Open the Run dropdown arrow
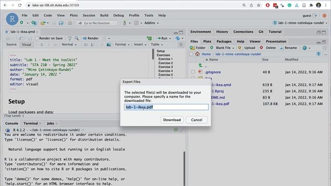The height and width of the screenshot is (186, 331). click(x=170, y=38)
